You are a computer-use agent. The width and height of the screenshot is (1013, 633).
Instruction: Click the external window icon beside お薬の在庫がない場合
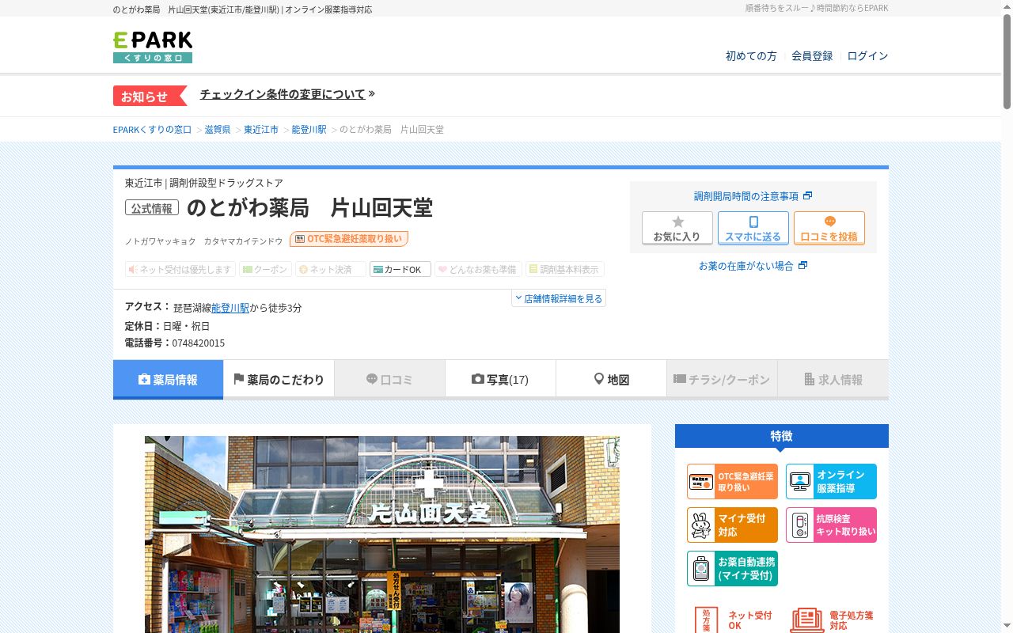click(802, 265)
